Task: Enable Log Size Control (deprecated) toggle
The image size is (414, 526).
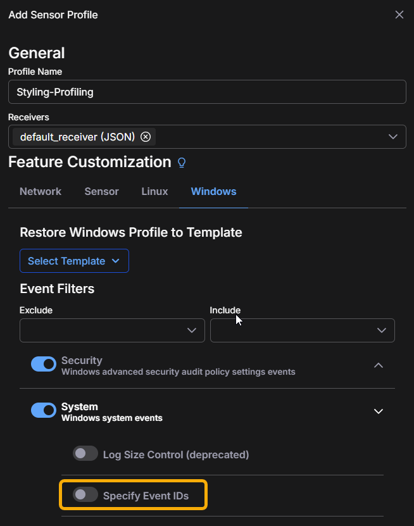Action: pos(85,454)
